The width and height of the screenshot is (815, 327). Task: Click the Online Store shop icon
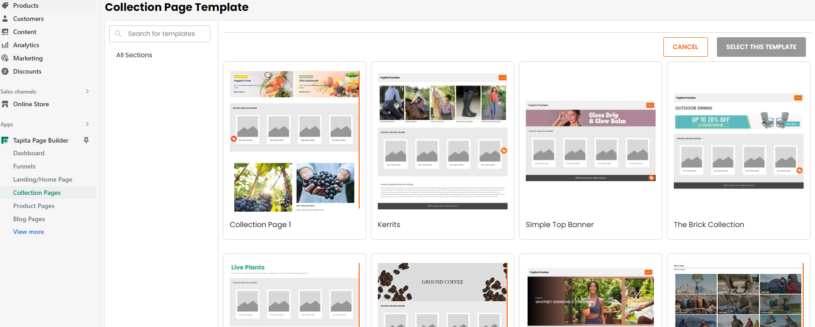(5, 104)
